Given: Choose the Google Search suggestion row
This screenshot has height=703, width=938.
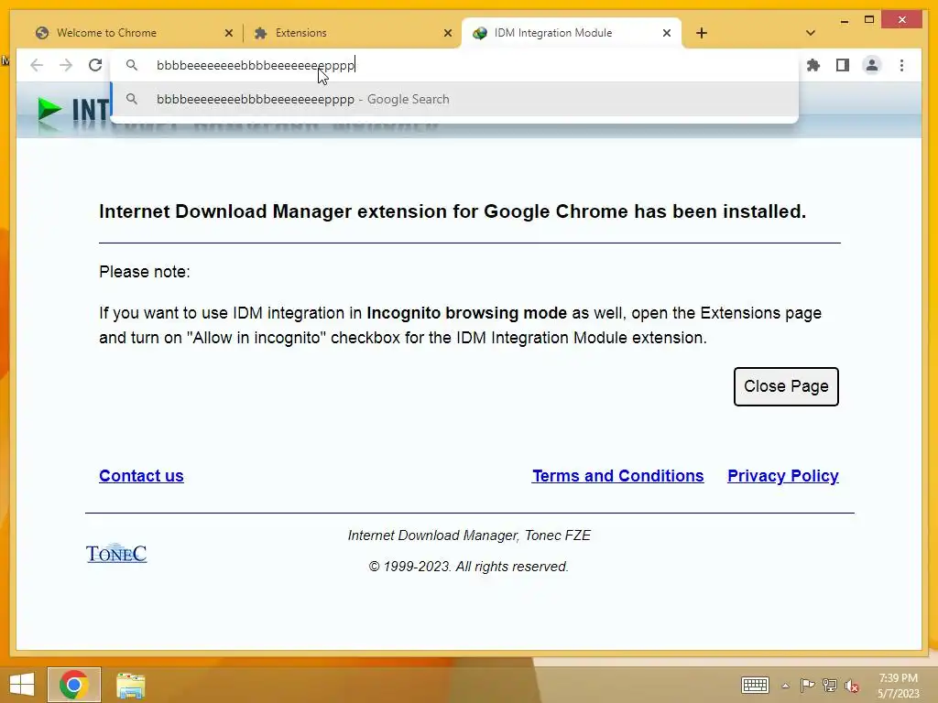Looking at the screenshot, I should (x=454, y=99).
